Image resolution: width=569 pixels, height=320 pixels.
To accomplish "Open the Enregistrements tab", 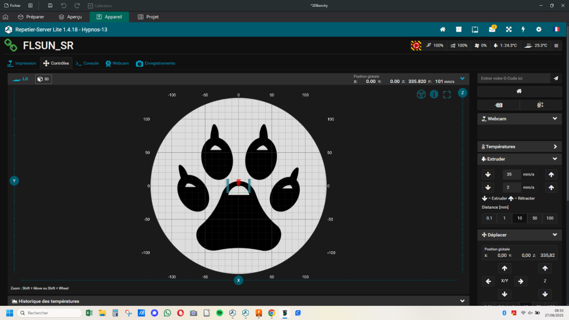I will [x=155, y=64].
